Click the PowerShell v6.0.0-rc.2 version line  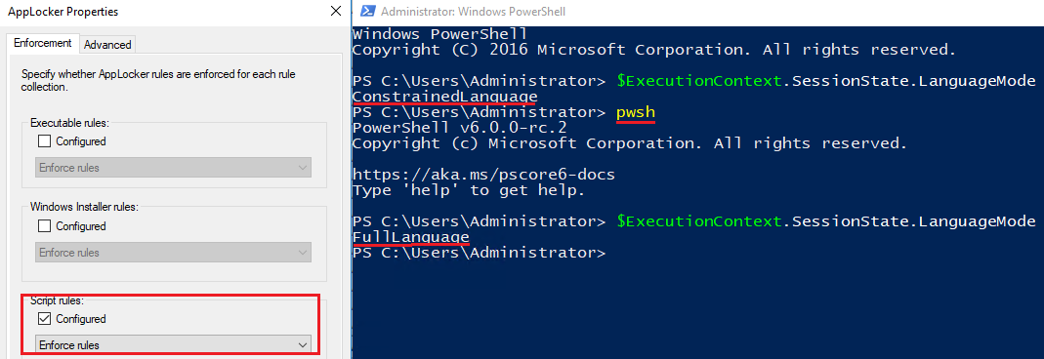(459, 129)
